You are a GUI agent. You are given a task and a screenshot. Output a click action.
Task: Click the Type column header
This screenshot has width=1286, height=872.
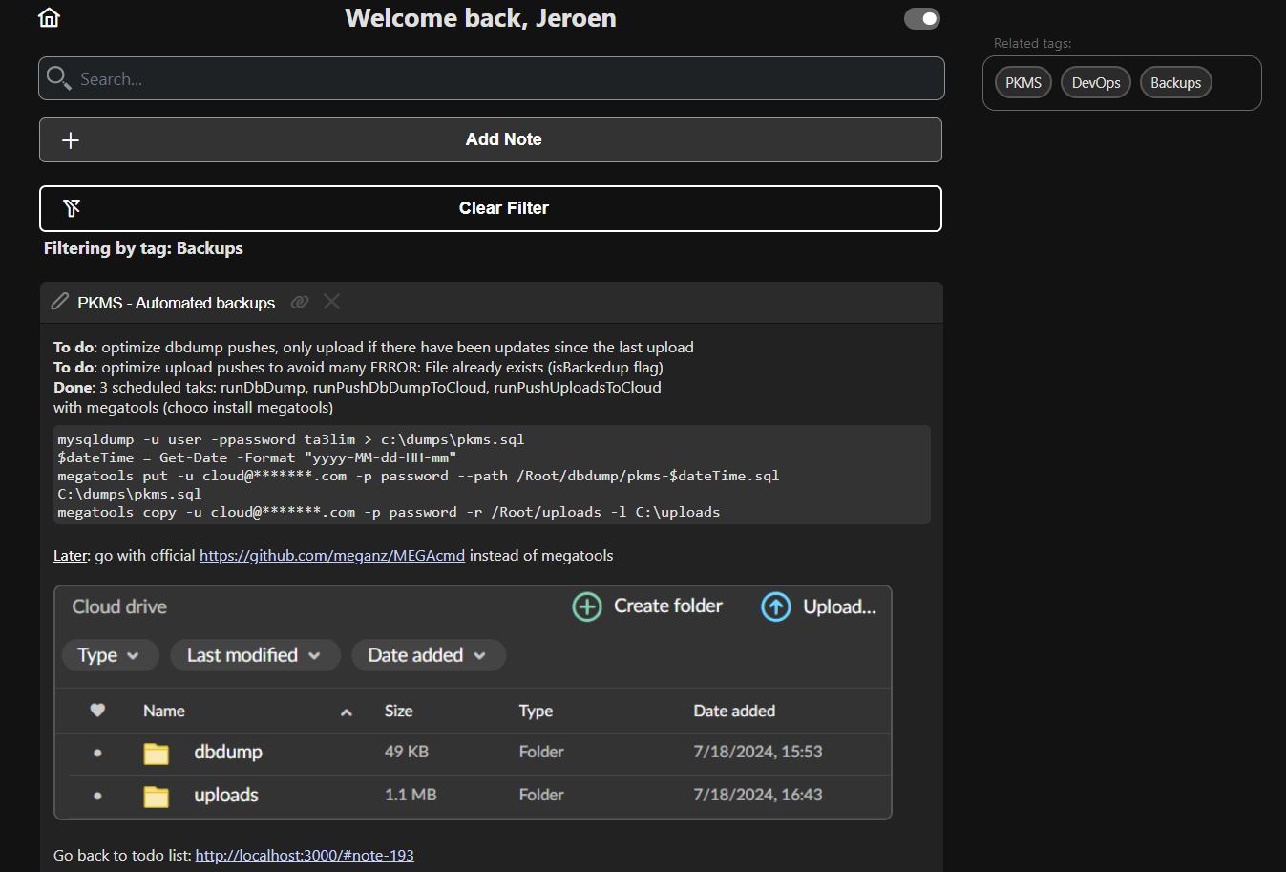(537, 712)
